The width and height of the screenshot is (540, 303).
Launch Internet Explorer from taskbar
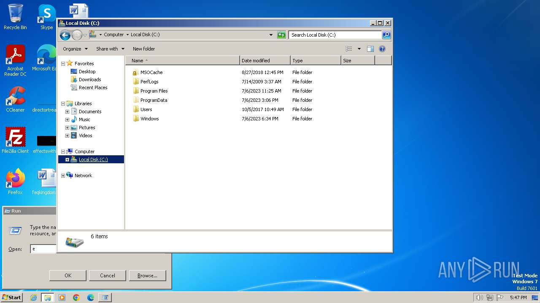coord(33,298)
